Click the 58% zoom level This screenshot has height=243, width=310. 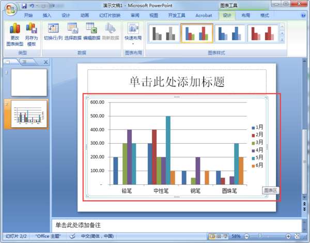point(236,236)
